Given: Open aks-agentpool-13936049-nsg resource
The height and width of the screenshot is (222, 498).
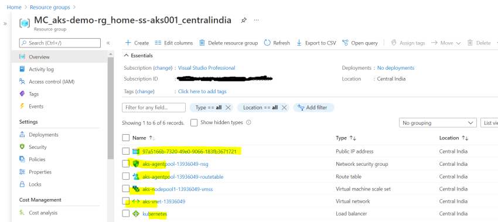Looking at the screenshot, I should click(x=175, y=164).
